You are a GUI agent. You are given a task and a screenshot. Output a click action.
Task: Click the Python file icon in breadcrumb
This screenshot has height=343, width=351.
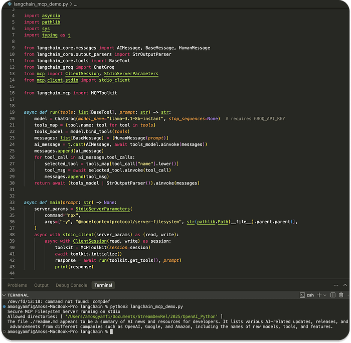coord(10,4)
